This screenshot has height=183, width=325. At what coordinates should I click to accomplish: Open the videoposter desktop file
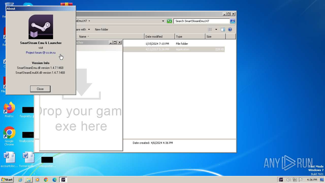click(47, 162)
